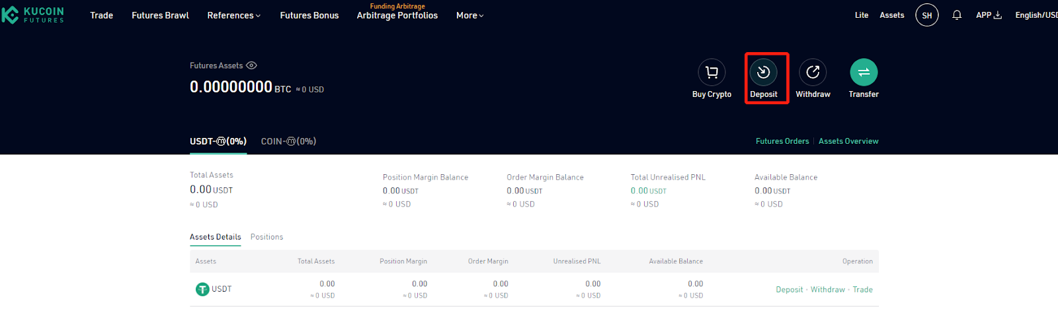The image size is (1058, 322).
Task: Click the Unrealised PNL column header
Action: 577,261
